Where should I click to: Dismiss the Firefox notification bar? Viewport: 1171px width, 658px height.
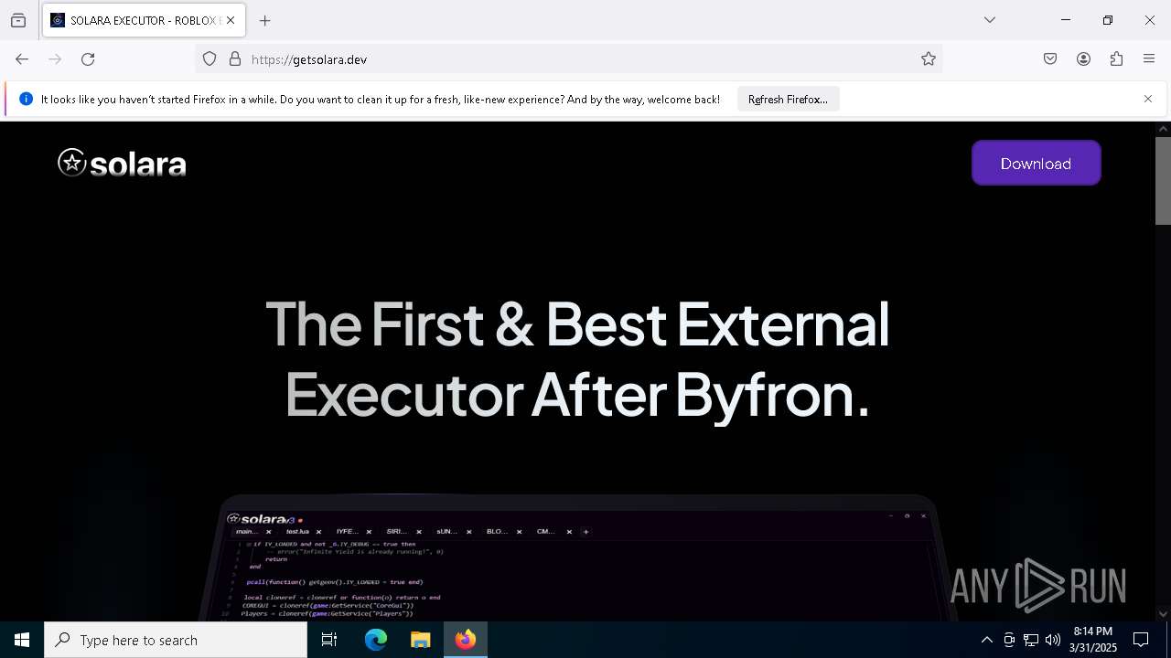click(1148, 99)
